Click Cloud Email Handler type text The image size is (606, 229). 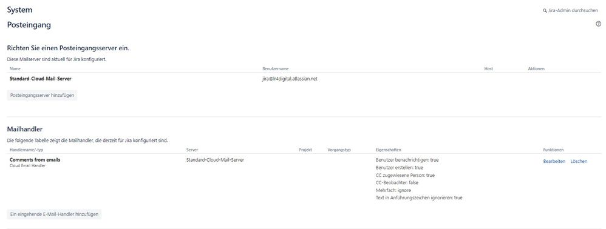pos(27,166)
